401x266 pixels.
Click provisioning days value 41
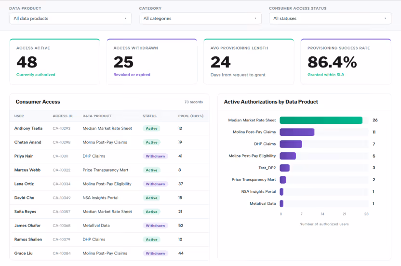pos(180,156)
